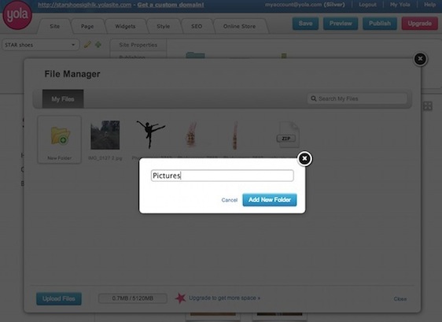Close the new folder name dialog
This screenshot has width=442, height=322.
(304, 158)
